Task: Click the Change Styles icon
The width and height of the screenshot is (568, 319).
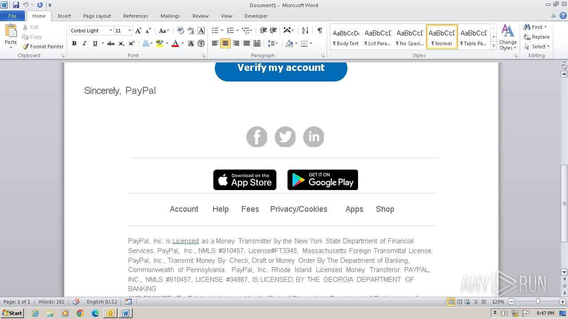Action: coord(508,37)
